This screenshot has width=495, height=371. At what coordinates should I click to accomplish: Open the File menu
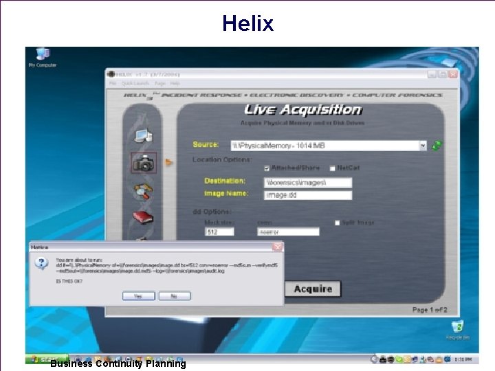(112, 83)
